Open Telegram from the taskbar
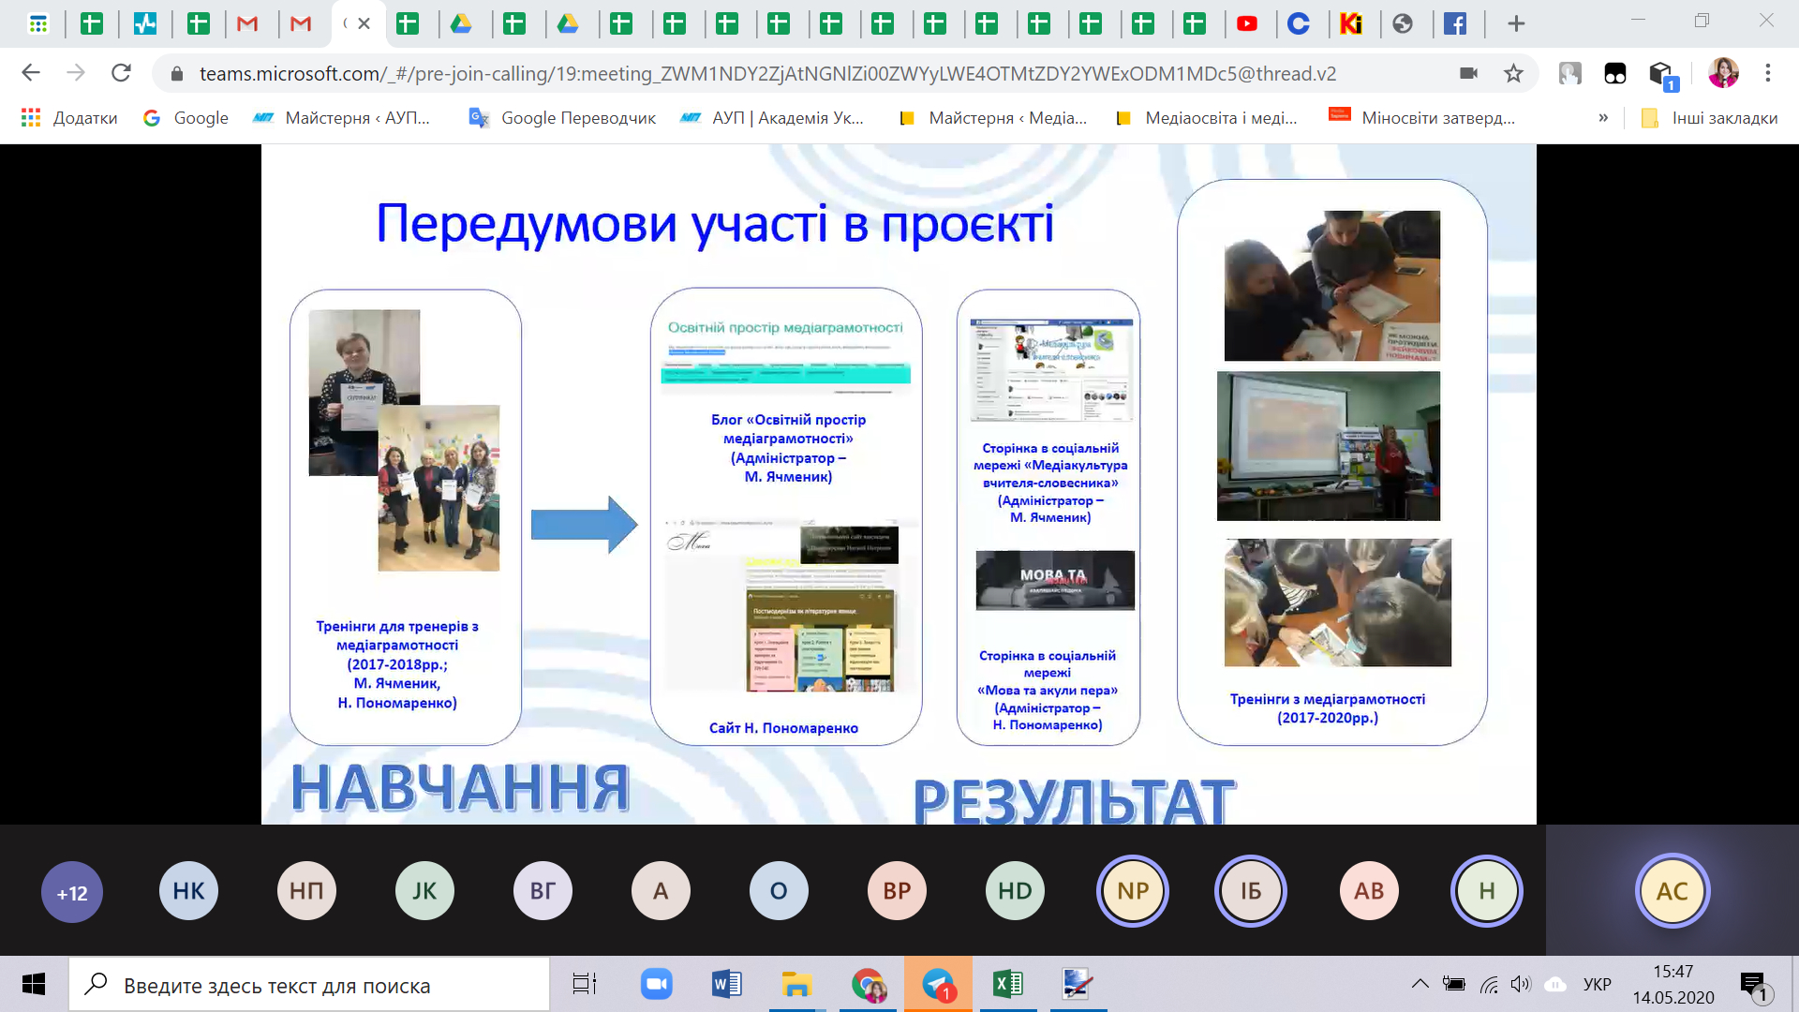 (938, 984)
